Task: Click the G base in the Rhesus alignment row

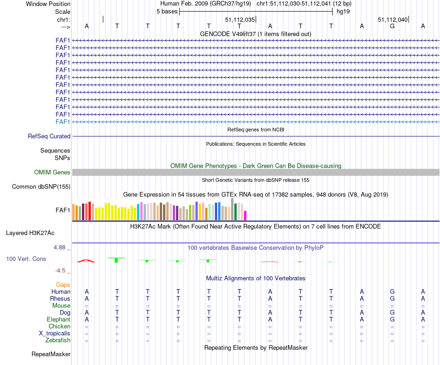Action: pos(392,298)
